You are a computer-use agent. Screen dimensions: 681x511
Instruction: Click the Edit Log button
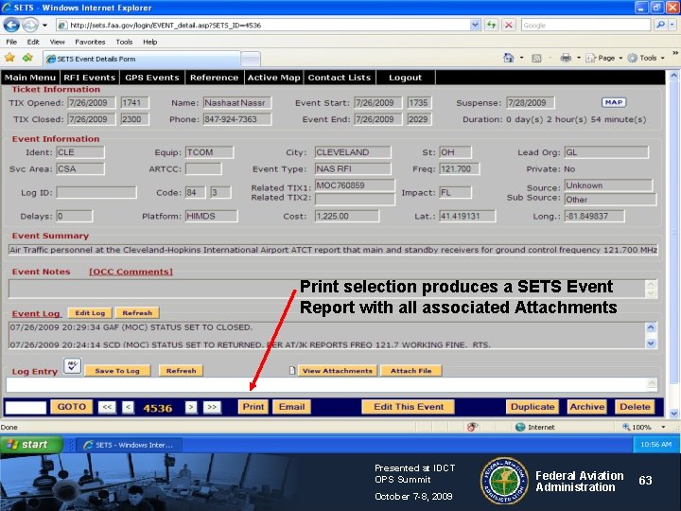(90, 313)
